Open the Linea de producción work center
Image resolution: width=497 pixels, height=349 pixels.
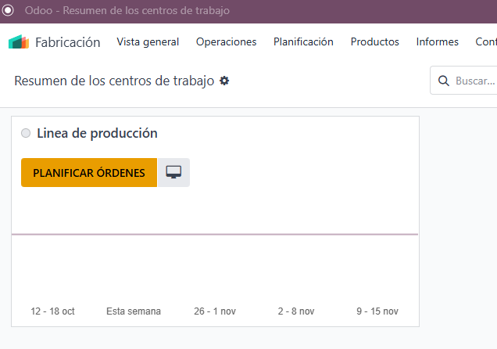97,133
